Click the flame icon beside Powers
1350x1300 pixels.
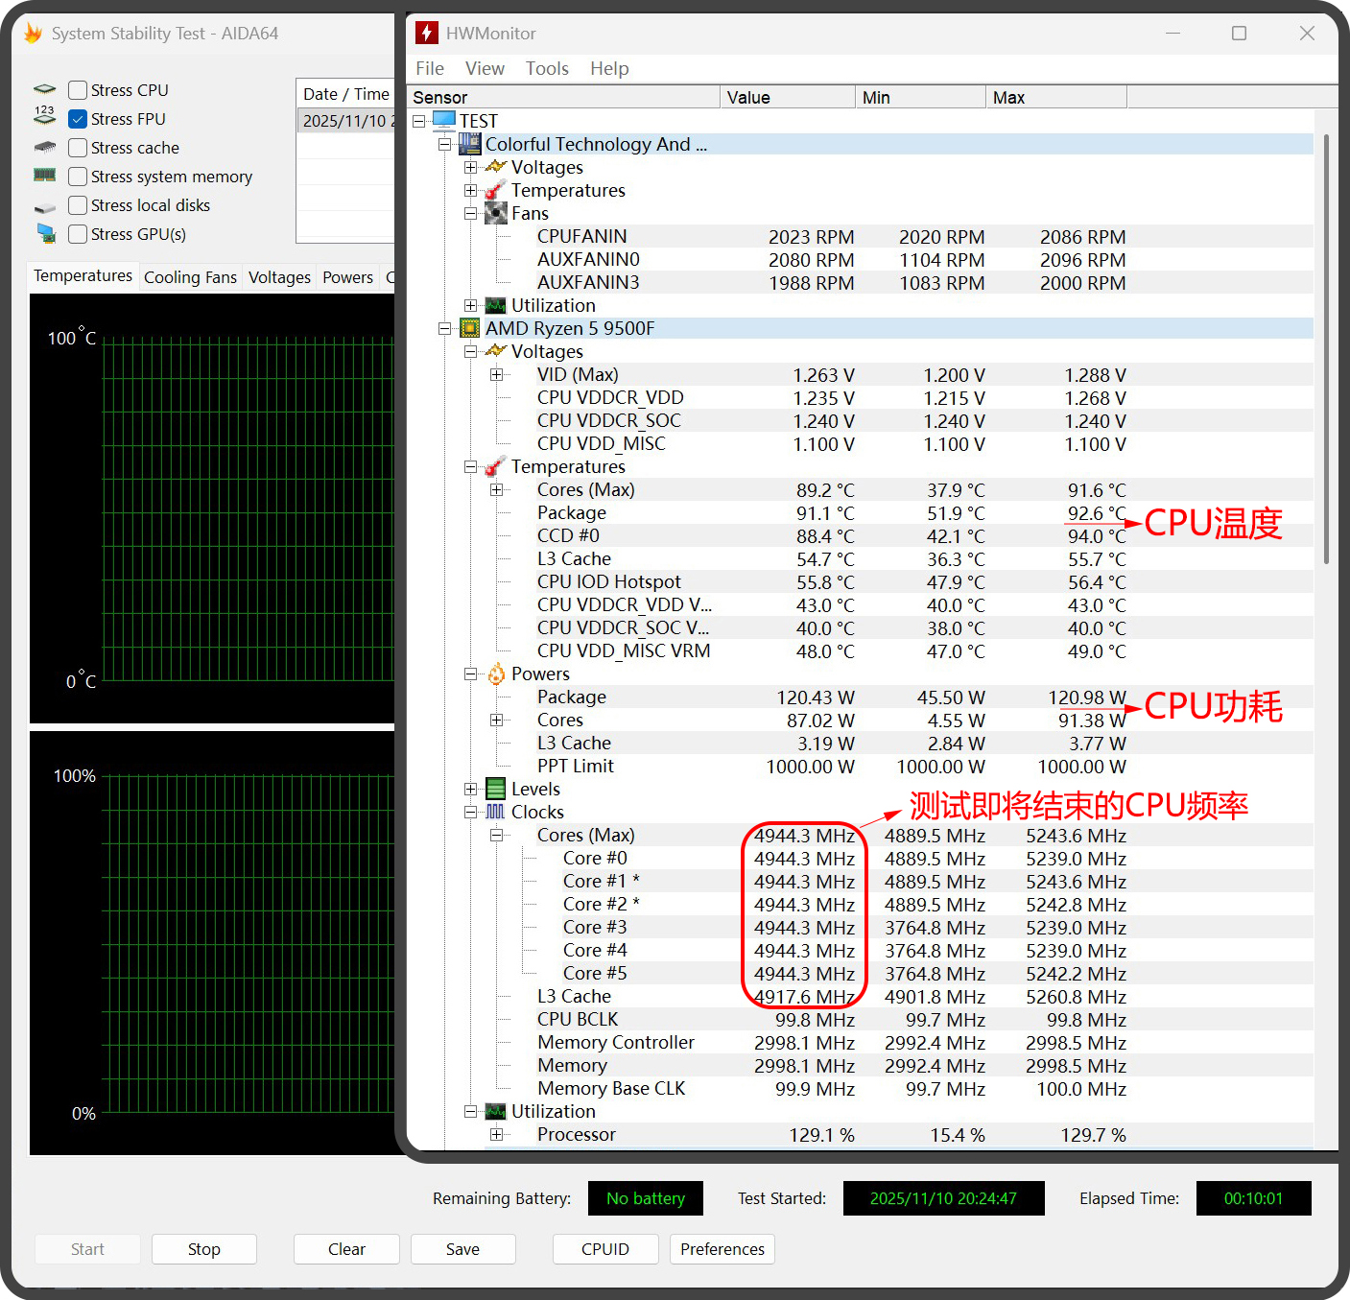495,674
